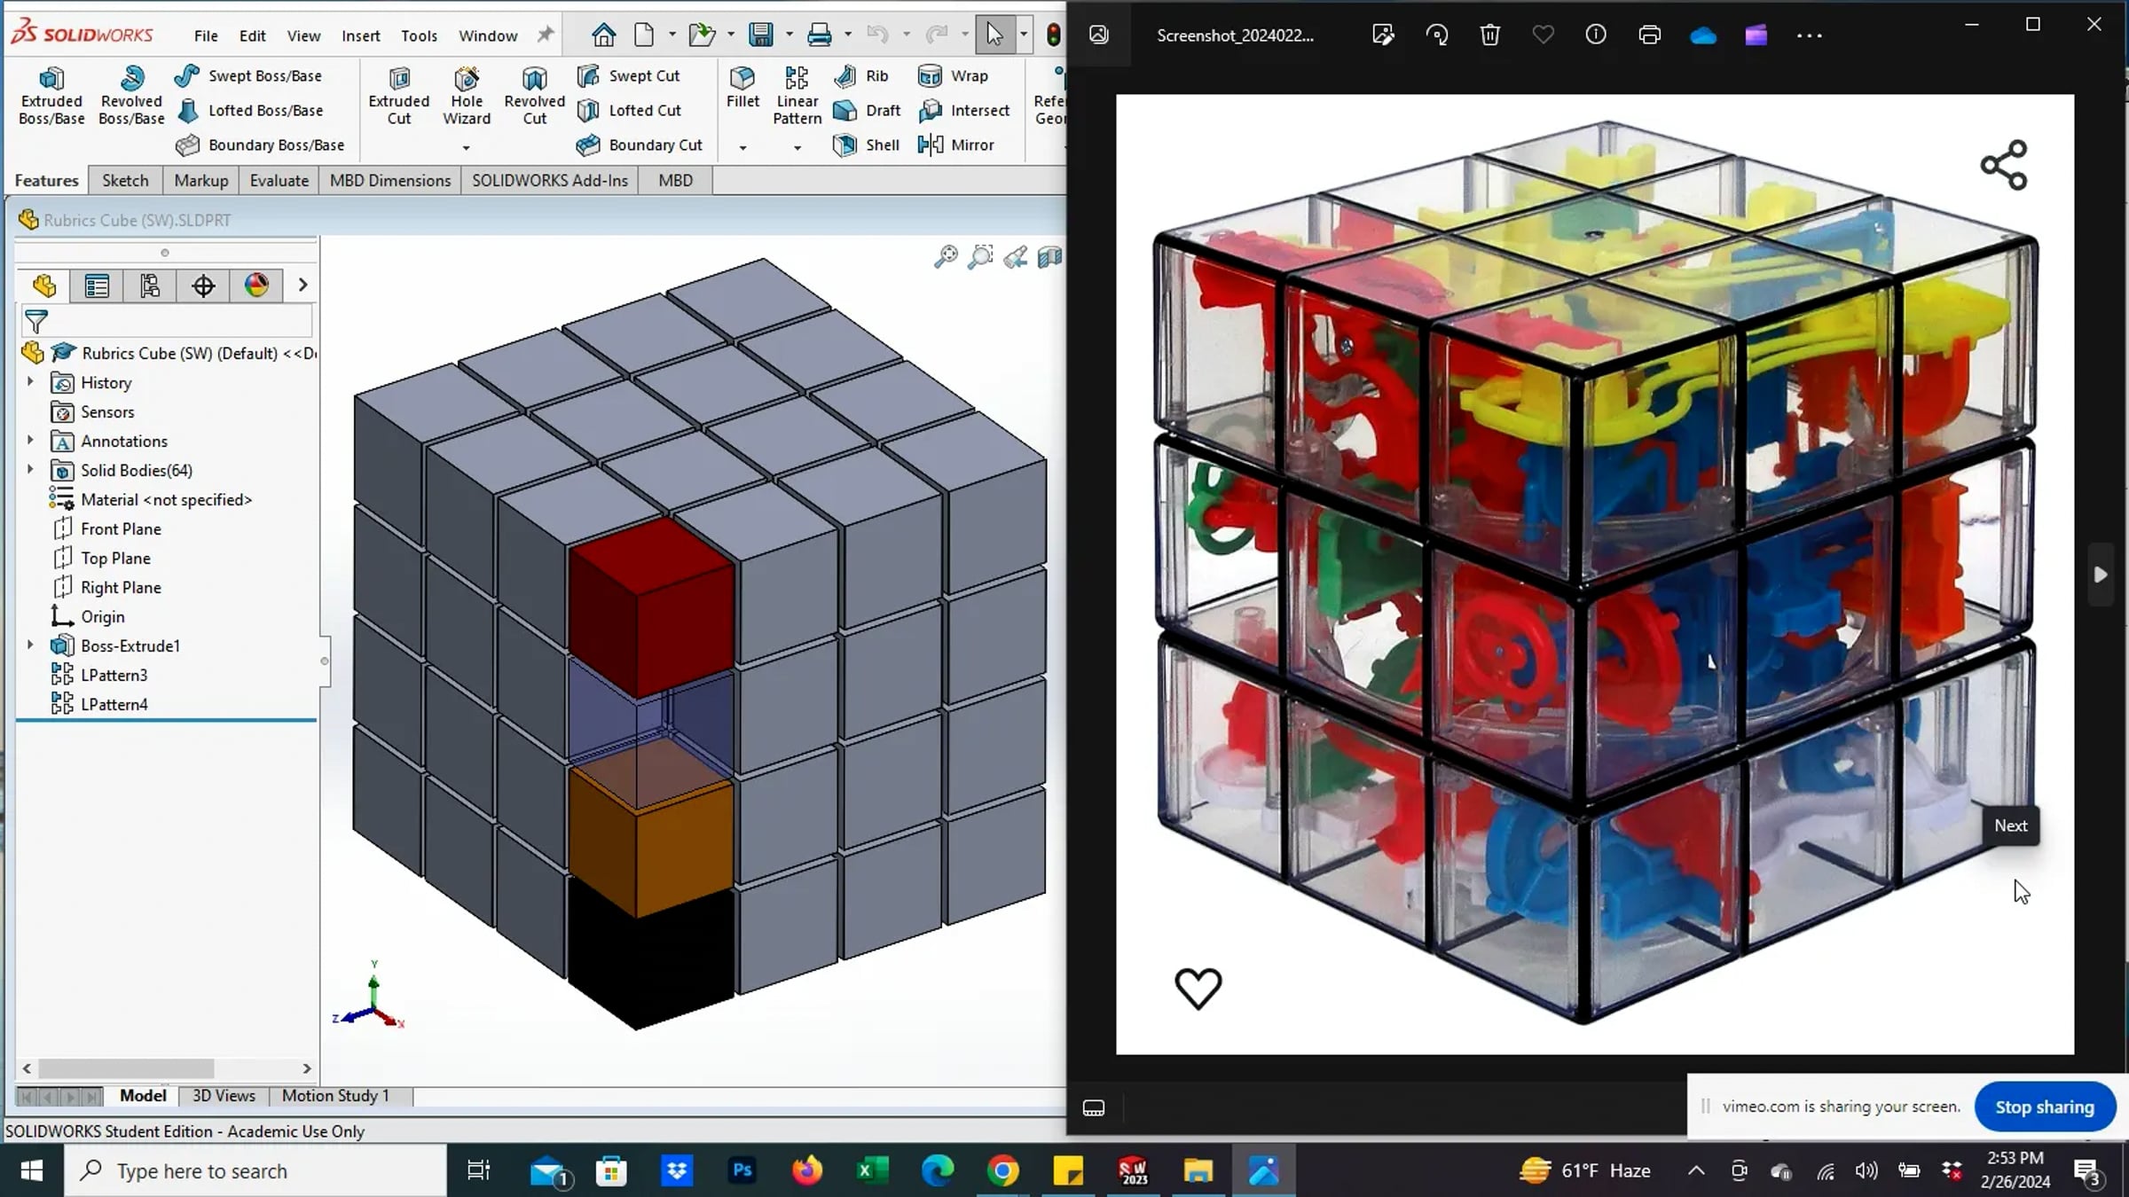Toggle the Photos filmstrip view

pos(1094,1108)
